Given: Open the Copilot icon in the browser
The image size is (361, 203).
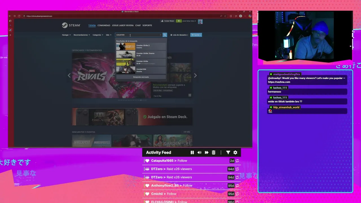Looking at the screenshot, I should 250,16.
